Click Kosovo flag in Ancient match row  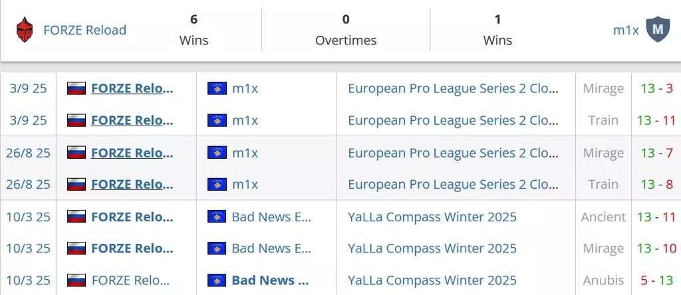(217, 217)
